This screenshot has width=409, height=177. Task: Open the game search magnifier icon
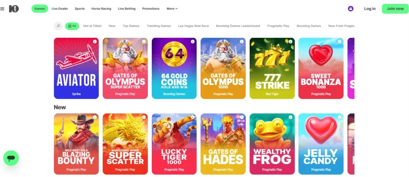pyautogui.click(x=58, y=26)
